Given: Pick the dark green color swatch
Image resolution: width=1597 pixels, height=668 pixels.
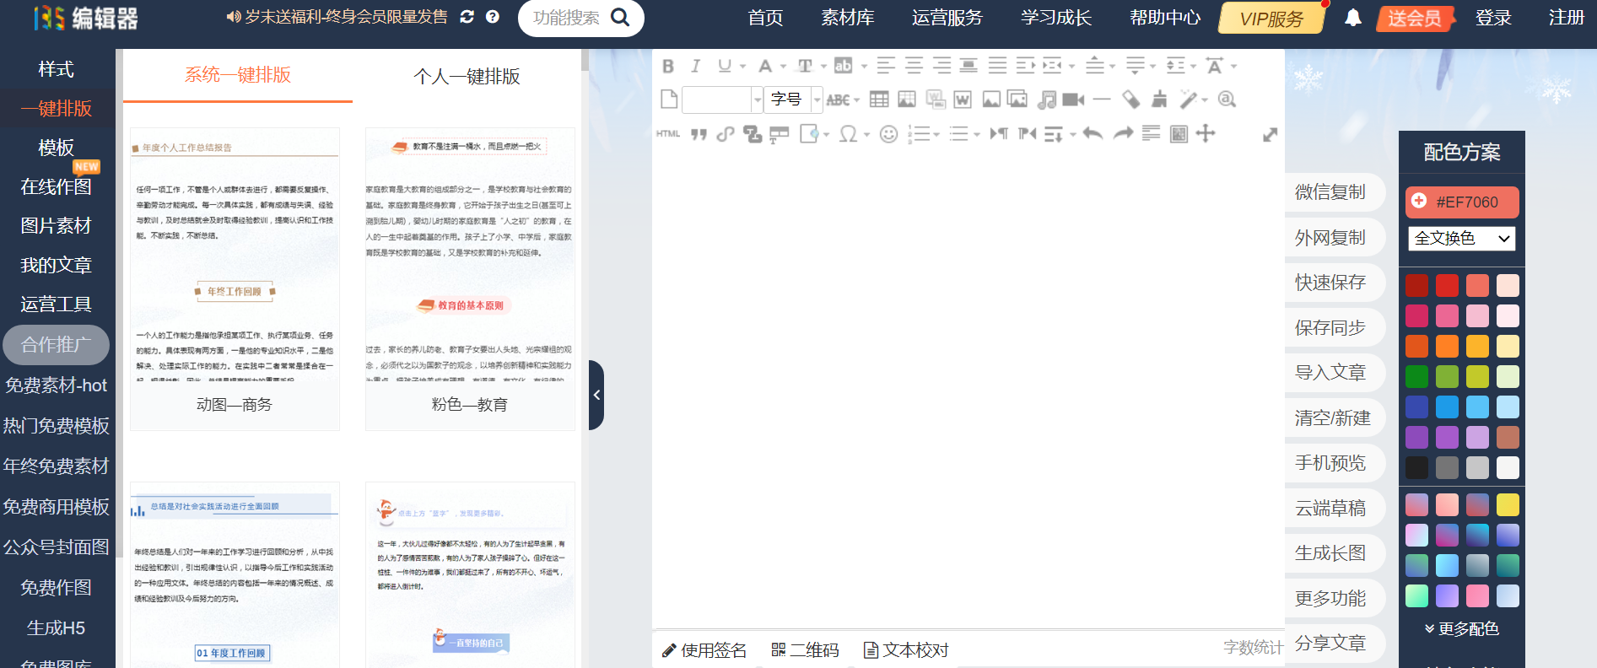Looking at the screenshot, I should (x=1416, y=376).
